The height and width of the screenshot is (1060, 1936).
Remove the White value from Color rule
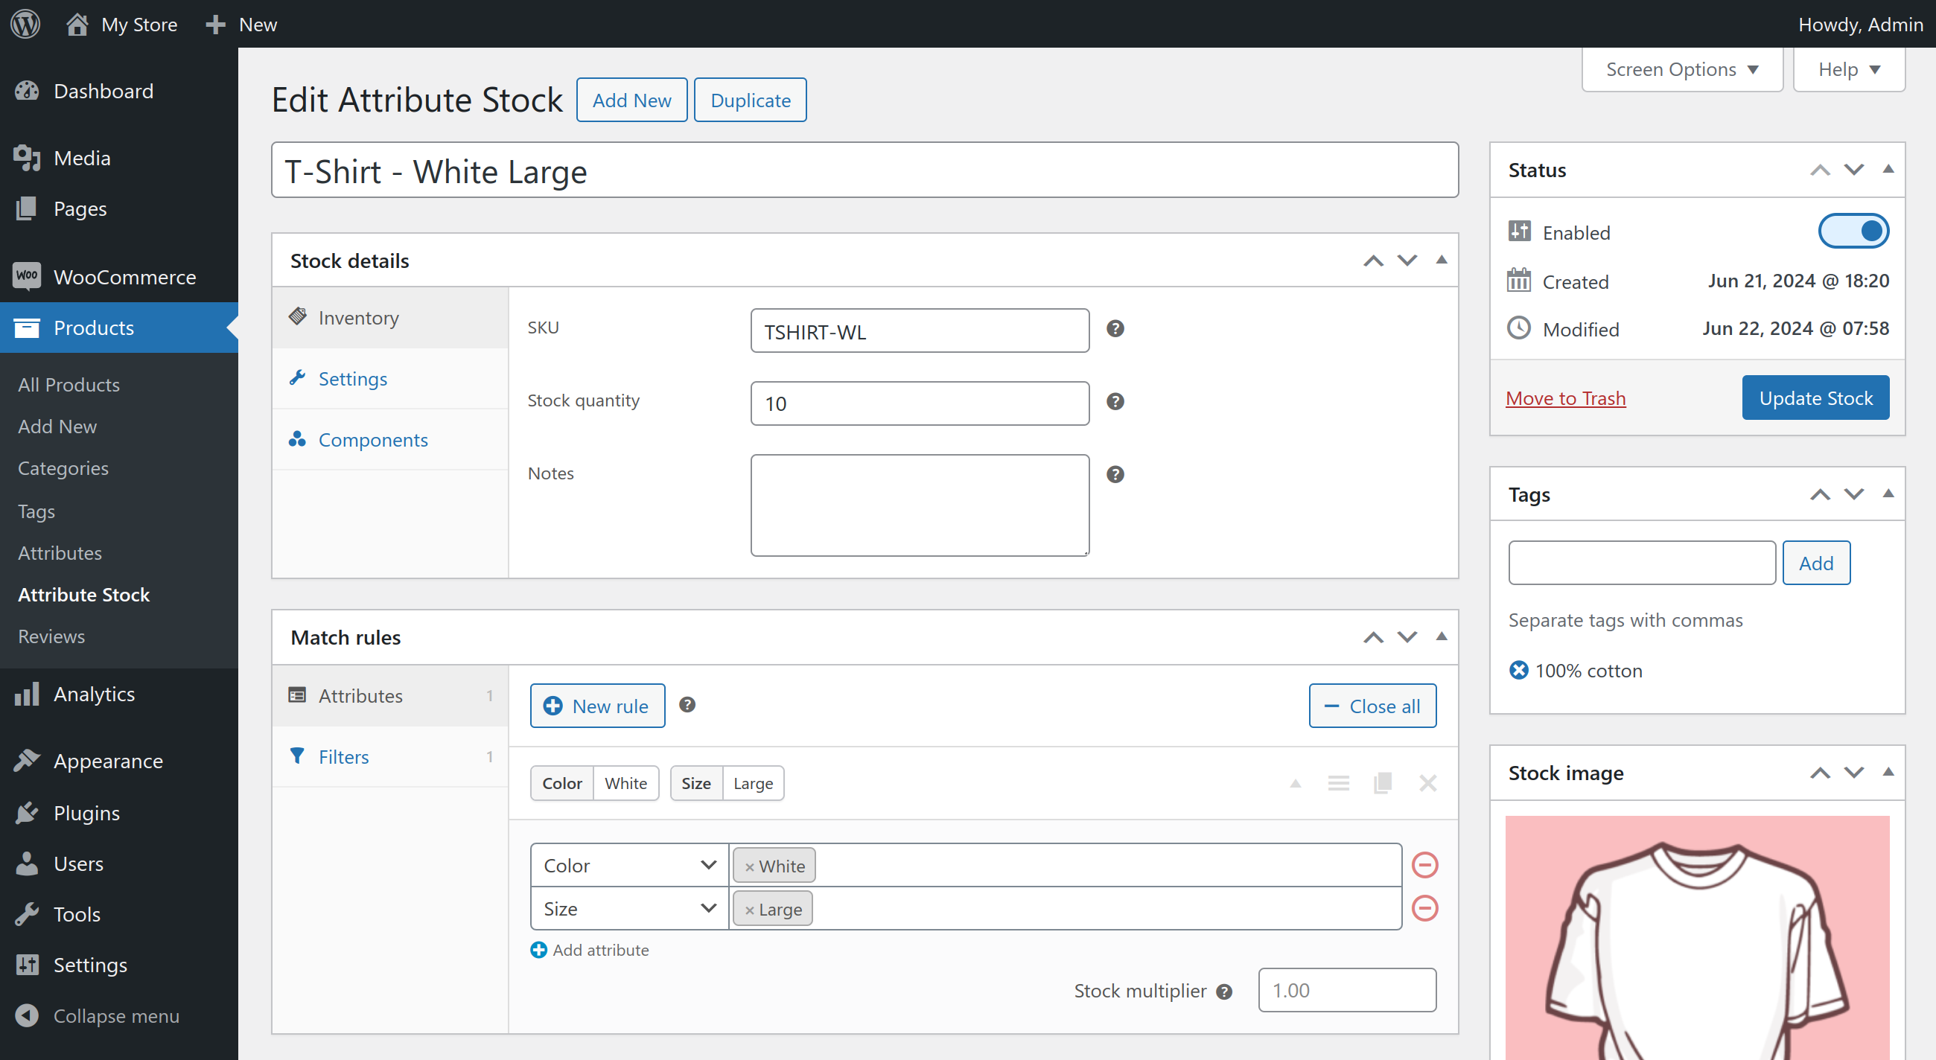click(x=748, y=866)
